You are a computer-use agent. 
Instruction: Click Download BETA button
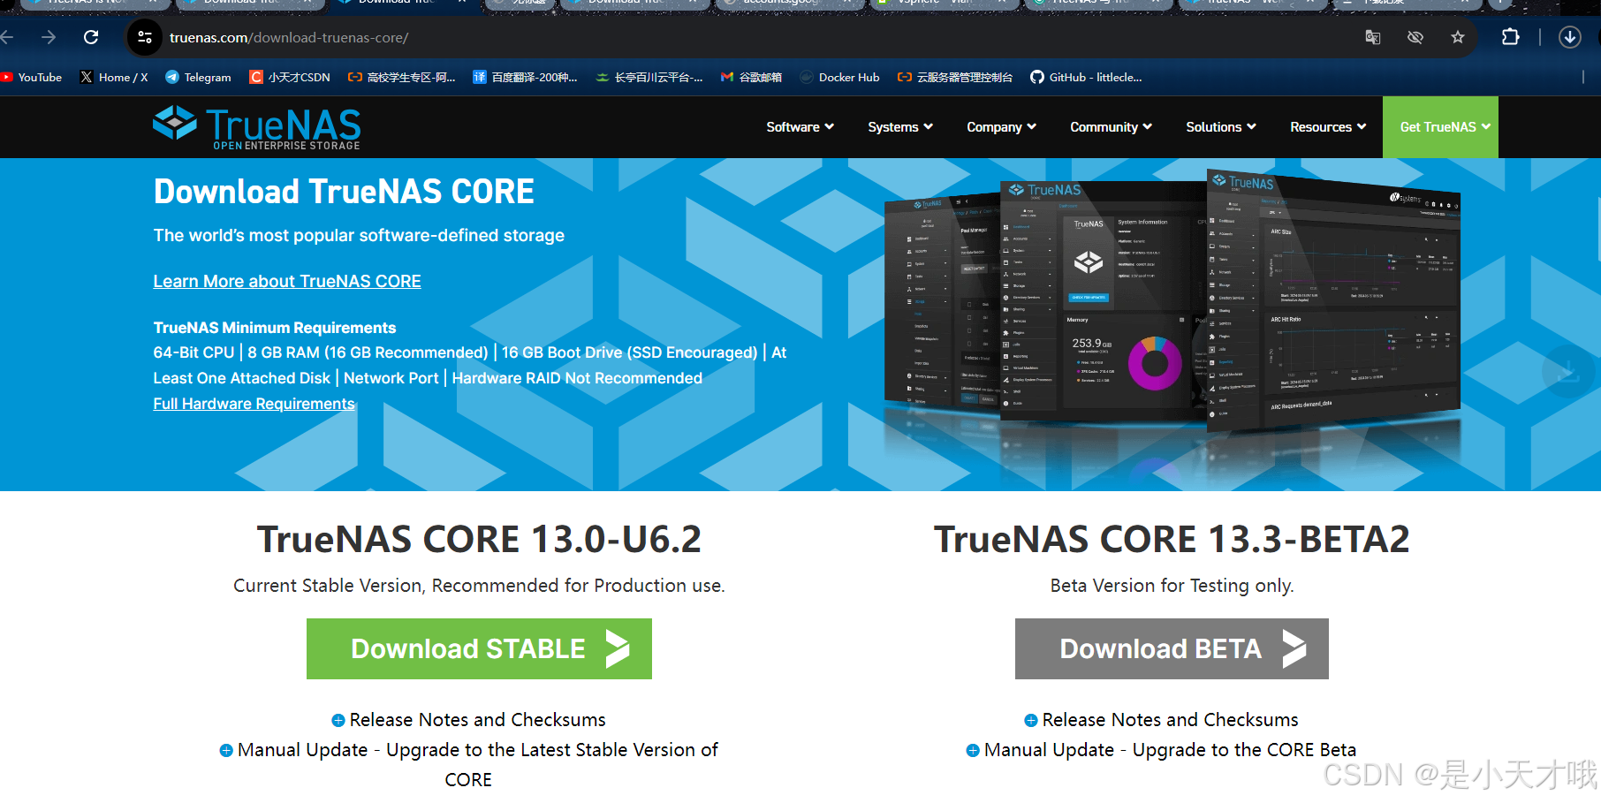(x=1172, y=648)
